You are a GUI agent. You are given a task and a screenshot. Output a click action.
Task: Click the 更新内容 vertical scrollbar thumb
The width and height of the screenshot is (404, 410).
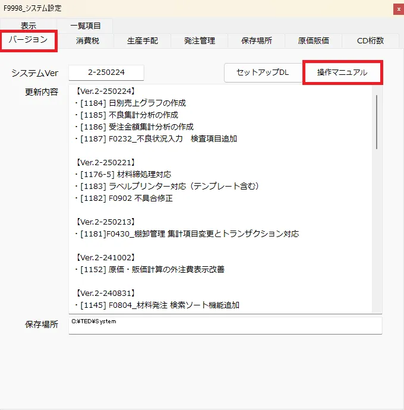[x=377, y=122]
